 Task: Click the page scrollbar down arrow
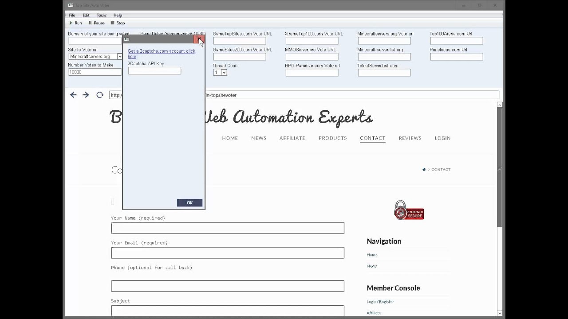(500, 313)
